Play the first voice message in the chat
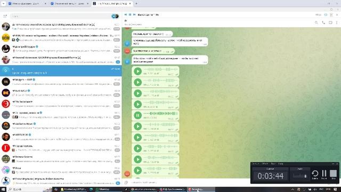Viewport: 341px width, 192px height. 137,71
